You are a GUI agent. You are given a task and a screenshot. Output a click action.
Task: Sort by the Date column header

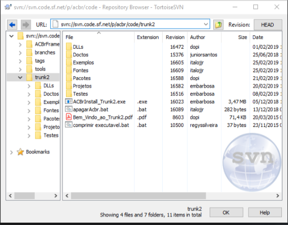(x=266, y=37)
